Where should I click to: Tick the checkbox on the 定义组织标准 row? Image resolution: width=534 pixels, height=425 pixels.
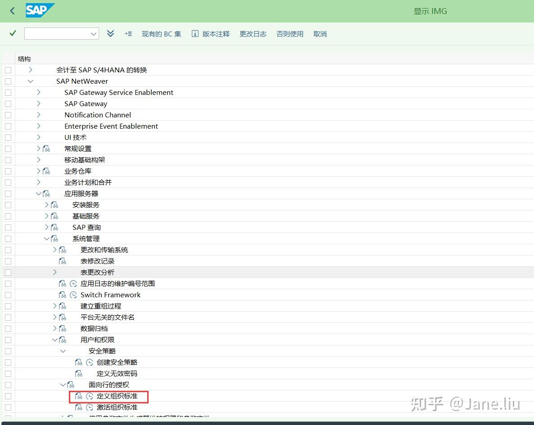(7, 397)
